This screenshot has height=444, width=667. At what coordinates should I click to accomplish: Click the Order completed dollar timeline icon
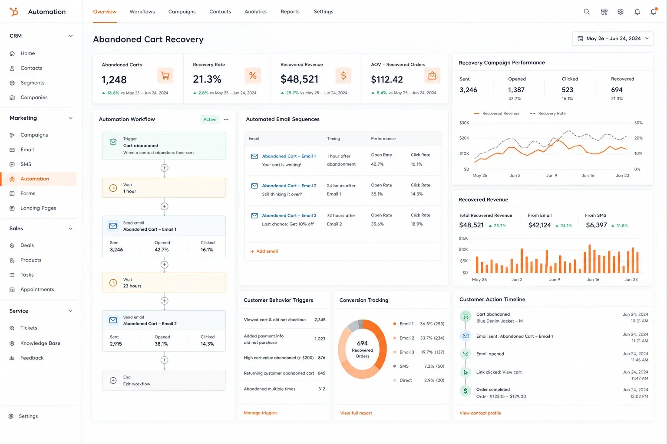pos(466,391)
